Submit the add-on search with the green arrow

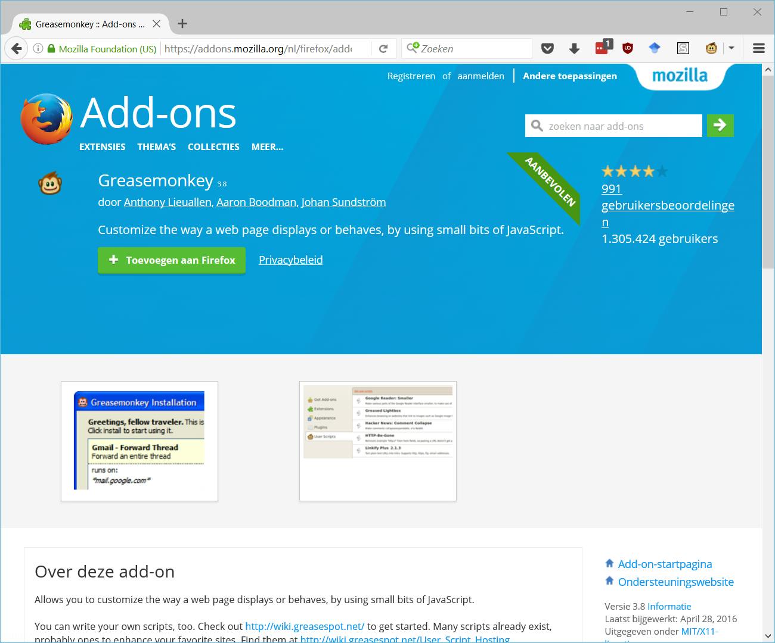click(720, 125)
